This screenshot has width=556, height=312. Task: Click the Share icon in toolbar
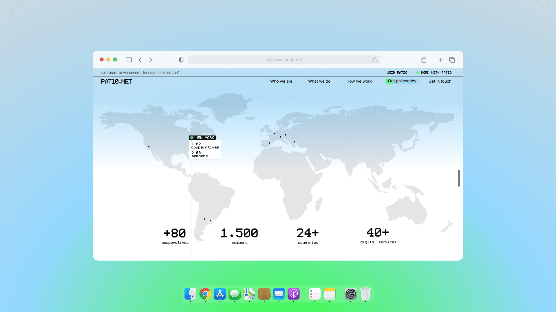424,60
